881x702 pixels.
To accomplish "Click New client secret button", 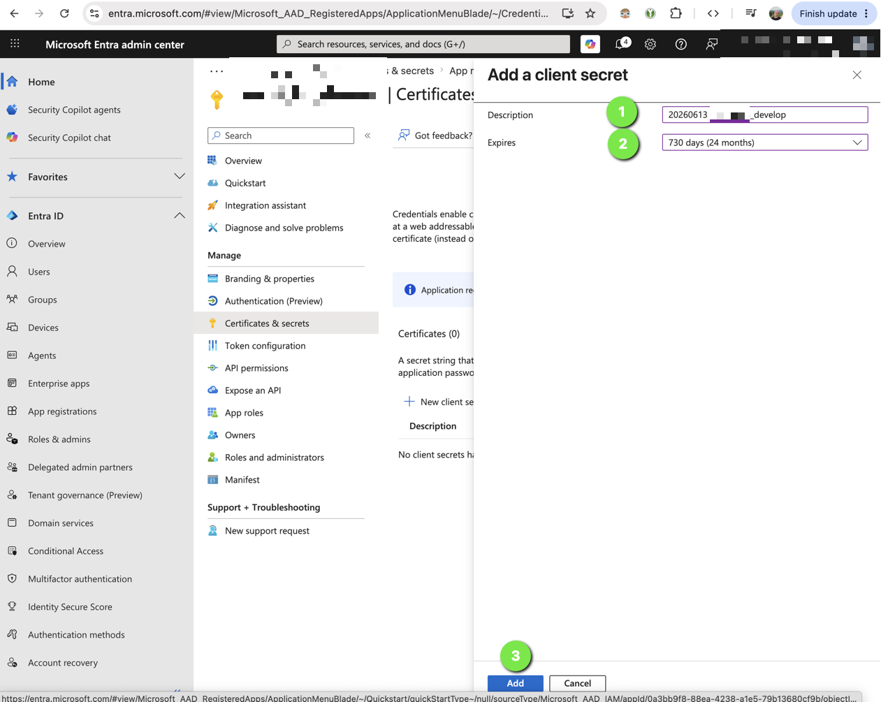I will (439, 402).
